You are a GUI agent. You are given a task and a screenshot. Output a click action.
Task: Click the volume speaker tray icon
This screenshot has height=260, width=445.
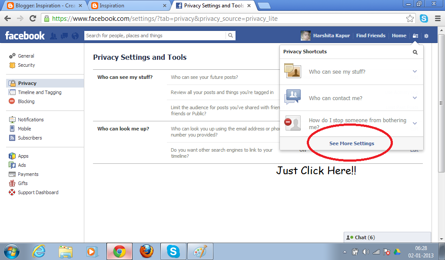(x=365, y=252)
